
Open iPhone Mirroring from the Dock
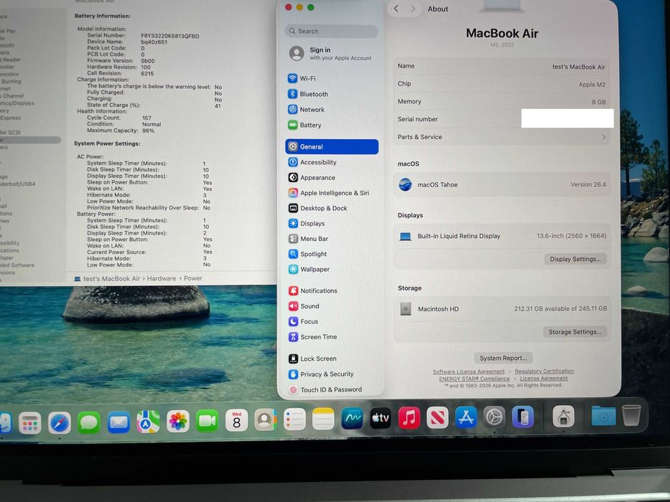tap(523, 417)
